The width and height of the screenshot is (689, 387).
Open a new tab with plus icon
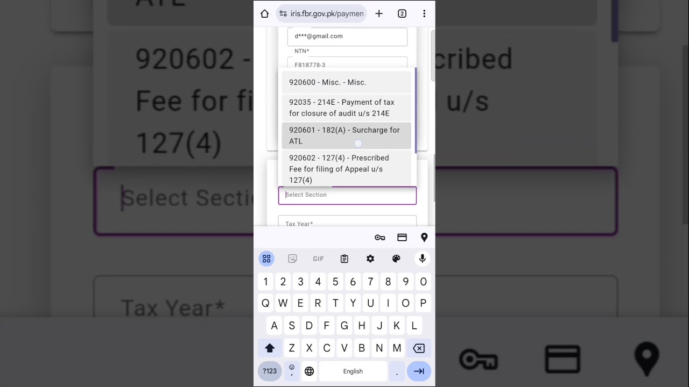[379, 14]
